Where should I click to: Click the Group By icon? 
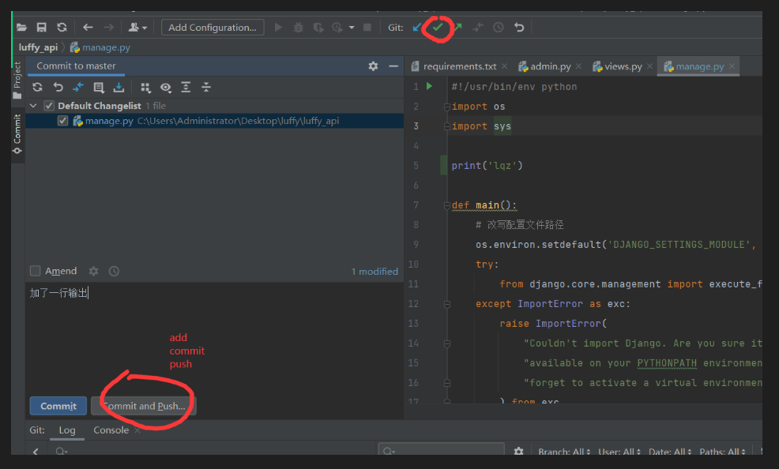(145, 88)
